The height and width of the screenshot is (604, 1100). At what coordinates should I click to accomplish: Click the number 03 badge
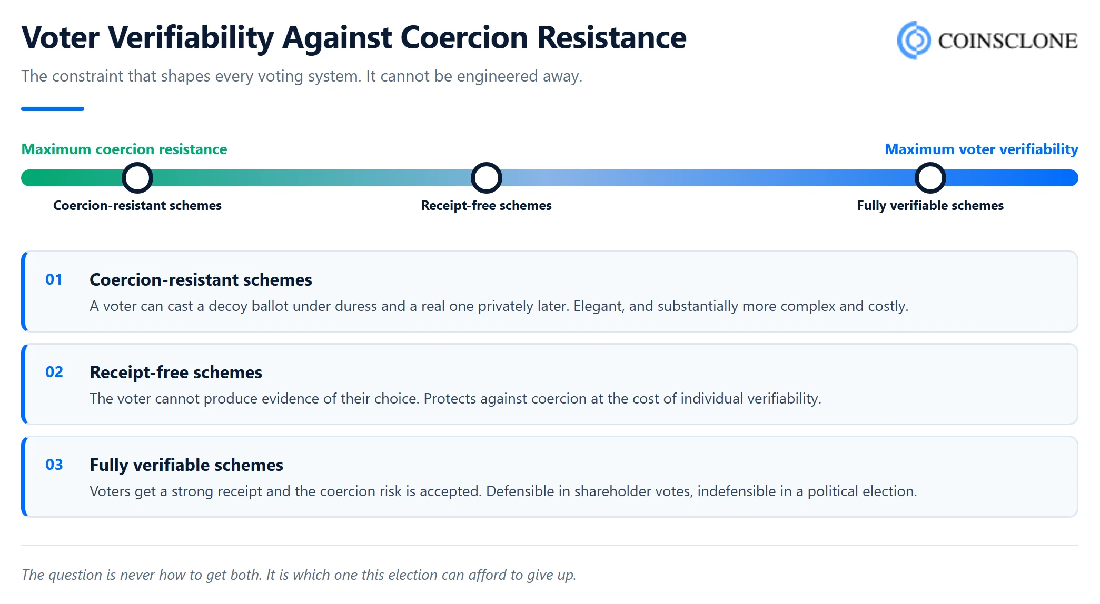click(54, 465)
